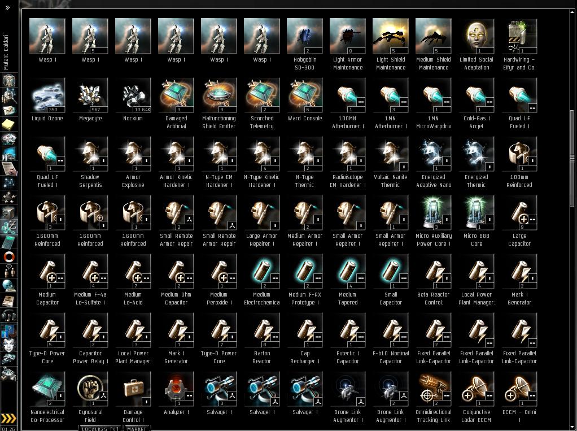Select the 100MN Afterburner I module
The image size is (577, 431).
click(348, 104)
